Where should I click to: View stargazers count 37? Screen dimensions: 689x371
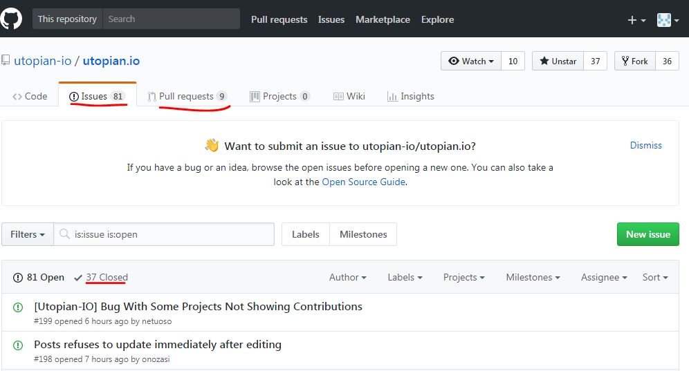coord(596,61)
